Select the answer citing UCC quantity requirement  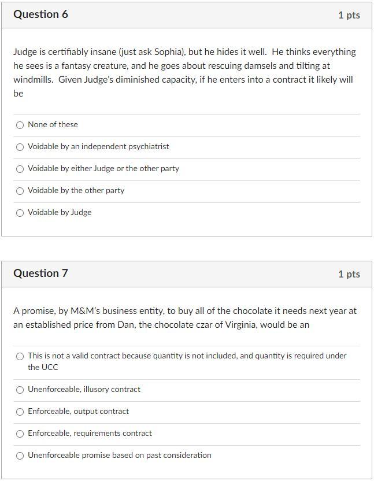tap(20, 356)
